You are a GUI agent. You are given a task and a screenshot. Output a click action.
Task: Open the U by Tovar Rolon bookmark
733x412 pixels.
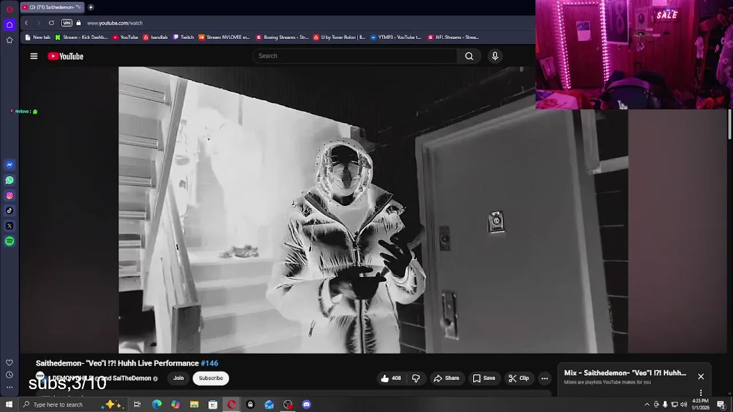click(339, 37)
